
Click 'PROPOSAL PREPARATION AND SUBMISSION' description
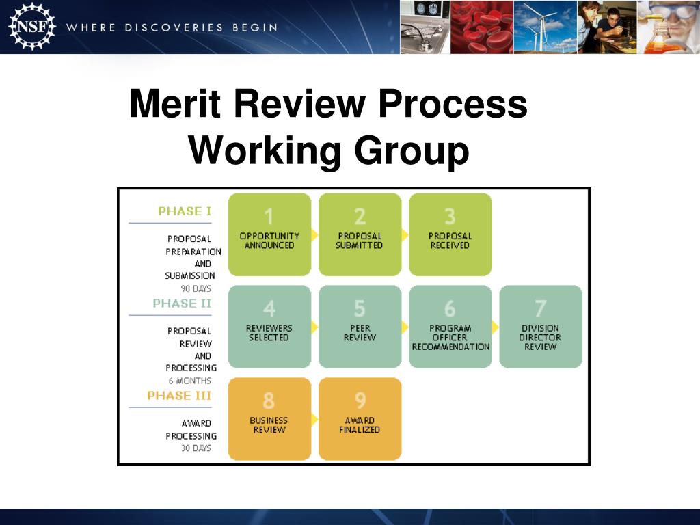pyautogui.click(x=193, y=257)
